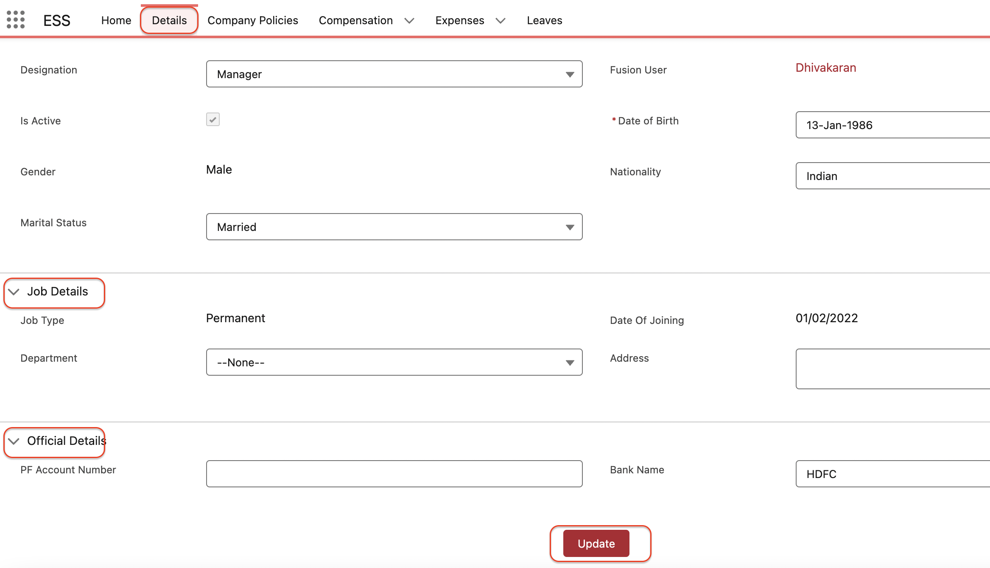Open the App Launcher dots icon
The image size is (990, 568).
tap(16, 20)
